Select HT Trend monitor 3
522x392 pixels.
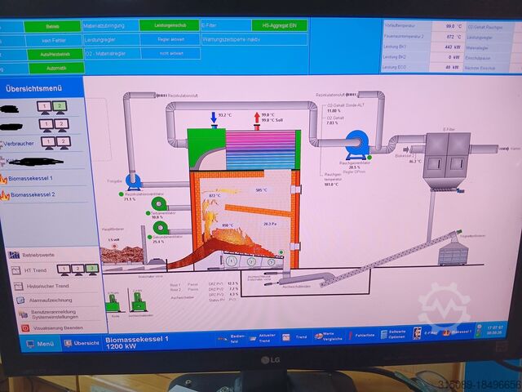(x=92, y=269)
